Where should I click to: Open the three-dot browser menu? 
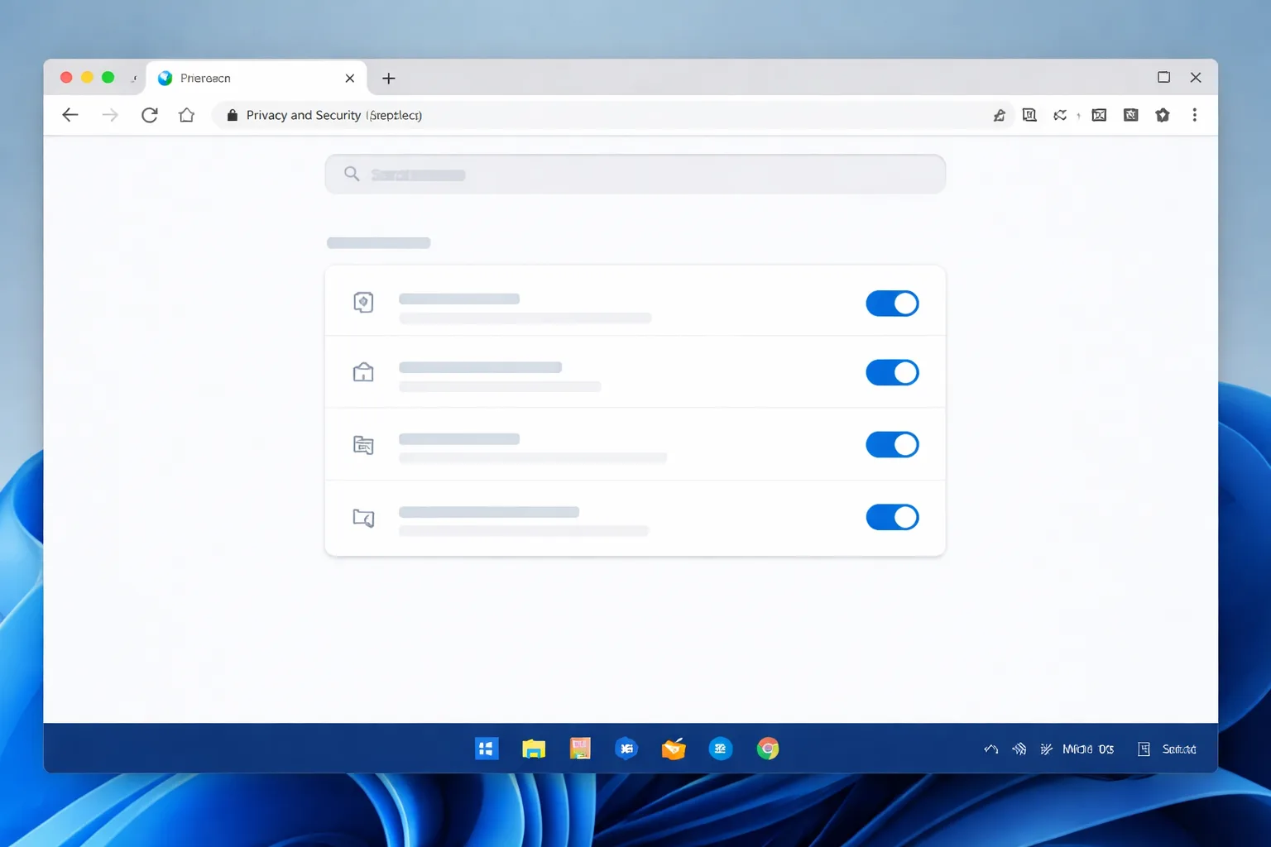click(1194, 115)
